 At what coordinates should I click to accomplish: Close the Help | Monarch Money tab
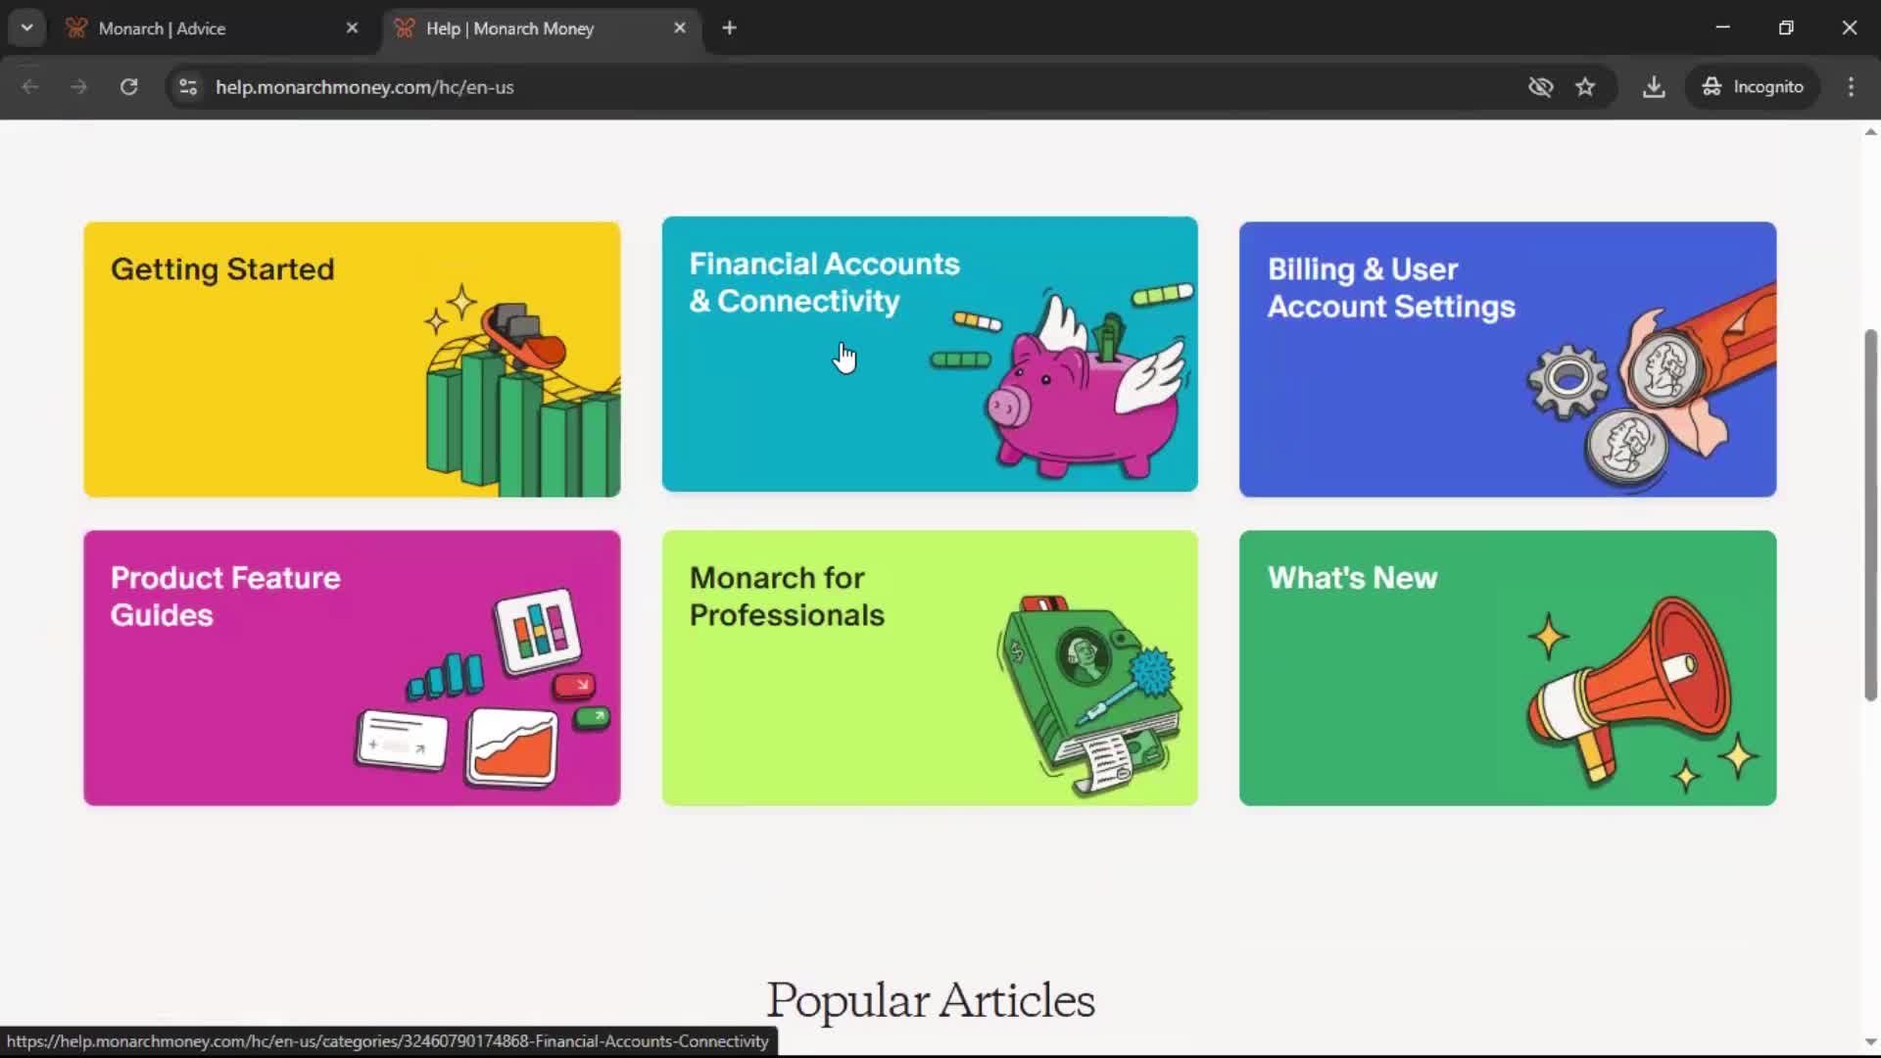pyautogui.click(x=680, y=28)
